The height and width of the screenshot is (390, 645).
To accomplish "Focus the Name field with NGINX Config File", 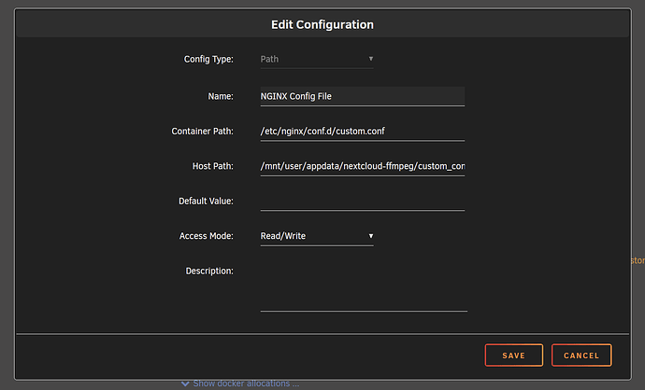I will pos(362,95).
